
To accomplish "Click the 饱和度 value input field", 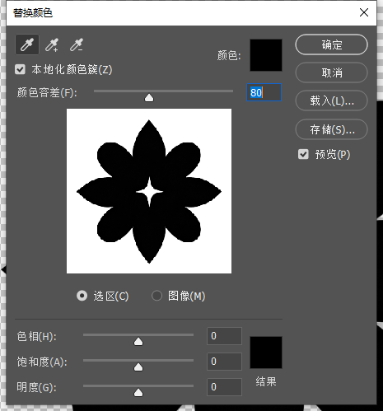I will coord(224,362).
